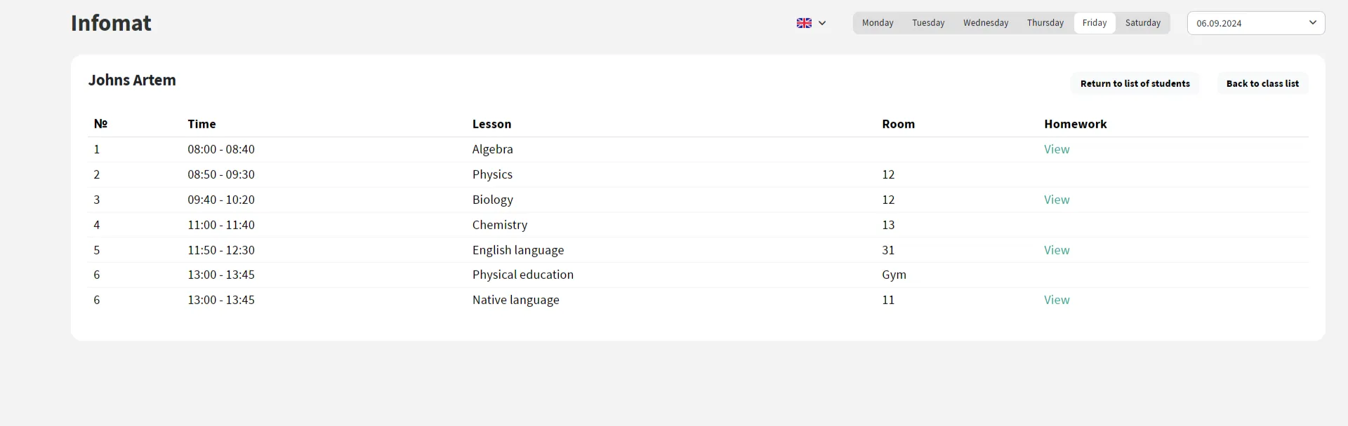Screen dimensions: 1348x426
Task: Click the Homework column header
Action: pos(1075,124)
